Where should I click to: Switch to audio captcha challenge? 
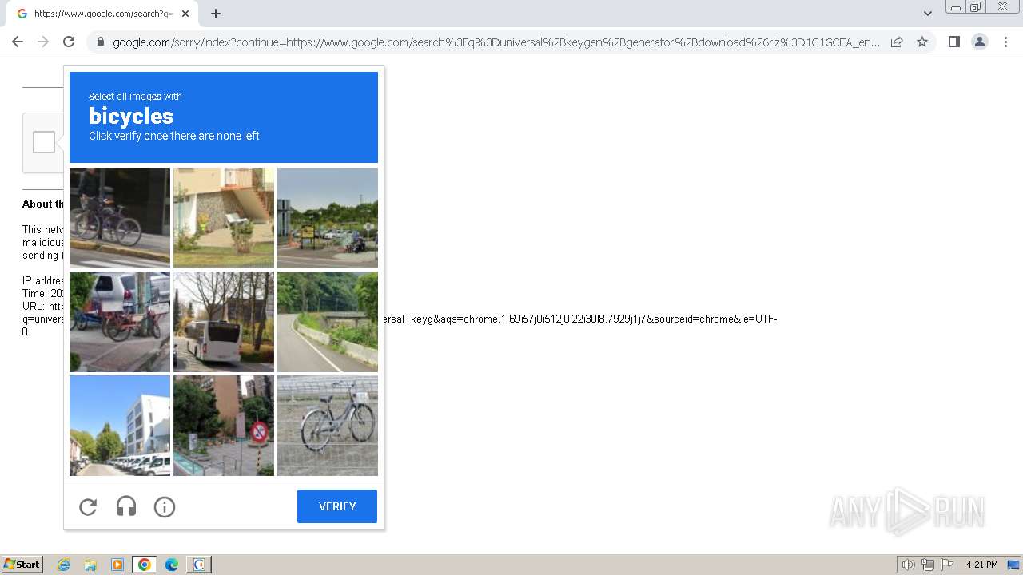pos(126,506)
